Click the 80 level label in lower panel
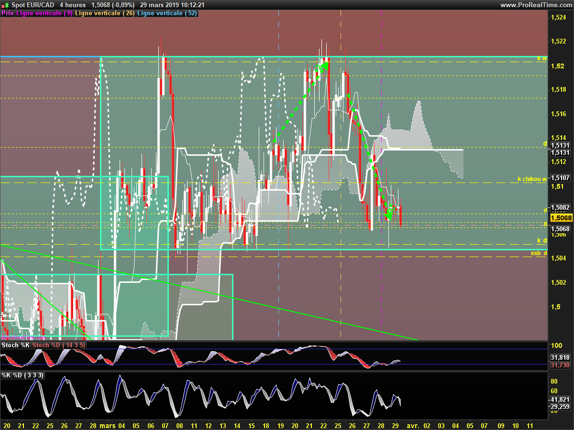574x430 pixels. pyautogui.click(x=555, y=381)
